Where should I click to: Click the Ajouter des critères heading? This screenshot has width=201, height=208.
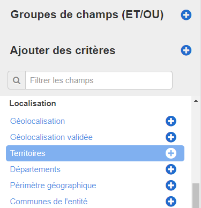click(63, 50)
